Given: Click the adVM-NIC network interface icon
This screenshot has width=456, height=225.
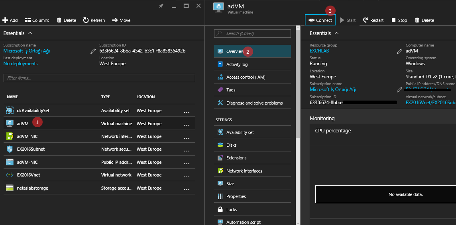Looking at the screenshot, I should click(x=10, y=136).
